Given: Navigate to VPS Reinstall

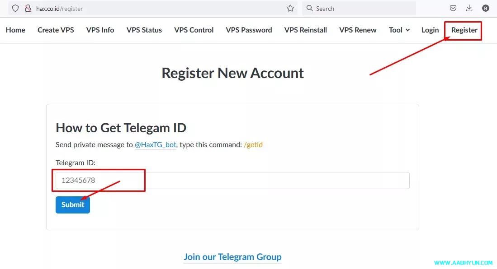Looking at the screenshot, I should [x=305, y=30].
